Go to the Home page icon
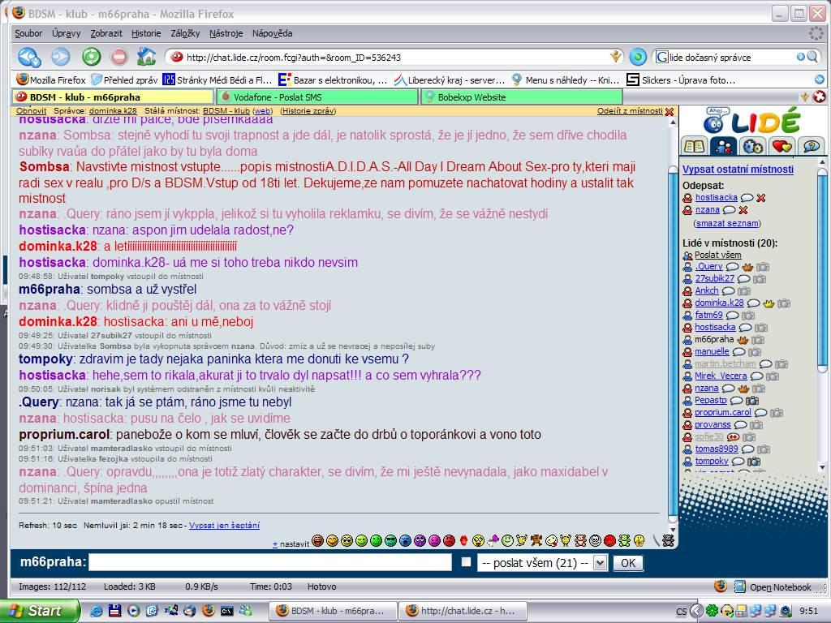The image size is (831, 623). [x=146, y=57]
